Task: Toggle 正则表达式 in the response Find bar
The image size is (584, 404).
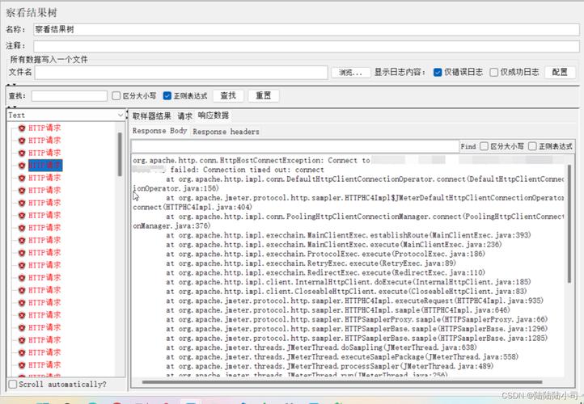Action: tap(532, 146)
